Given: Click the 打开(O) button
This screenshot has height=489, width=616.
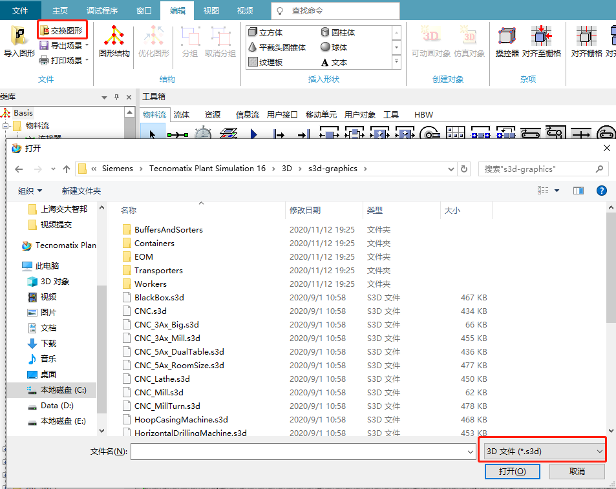Looking at the screenshot, I should click(x=513, y=472).
